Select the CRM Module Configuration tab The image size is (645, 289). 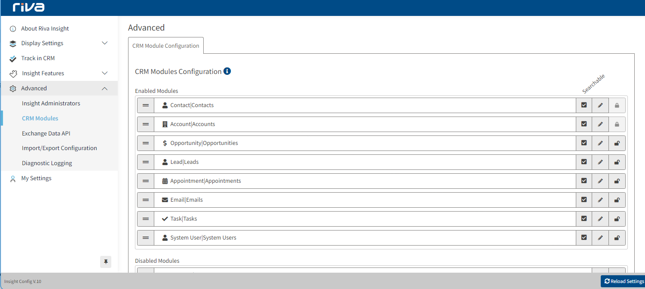pos(166,46)
